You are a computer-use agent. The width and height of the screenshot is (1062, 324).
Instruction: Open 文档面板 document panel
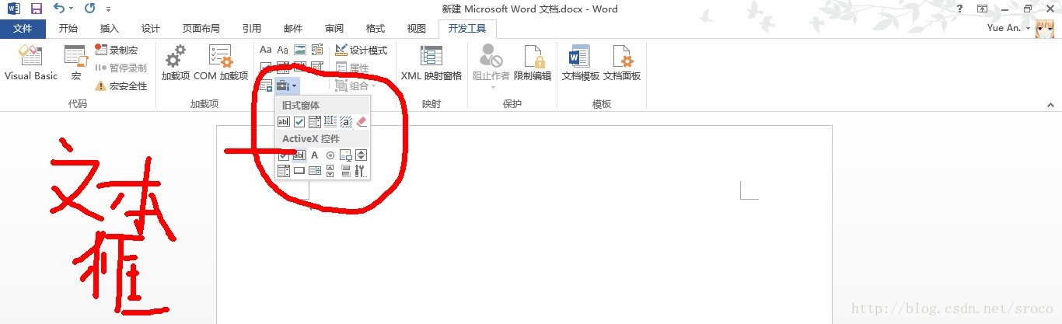click(622, 62)
